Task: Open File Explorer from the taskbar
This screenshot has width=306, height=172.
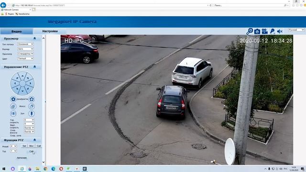Action: pos(37,169)
